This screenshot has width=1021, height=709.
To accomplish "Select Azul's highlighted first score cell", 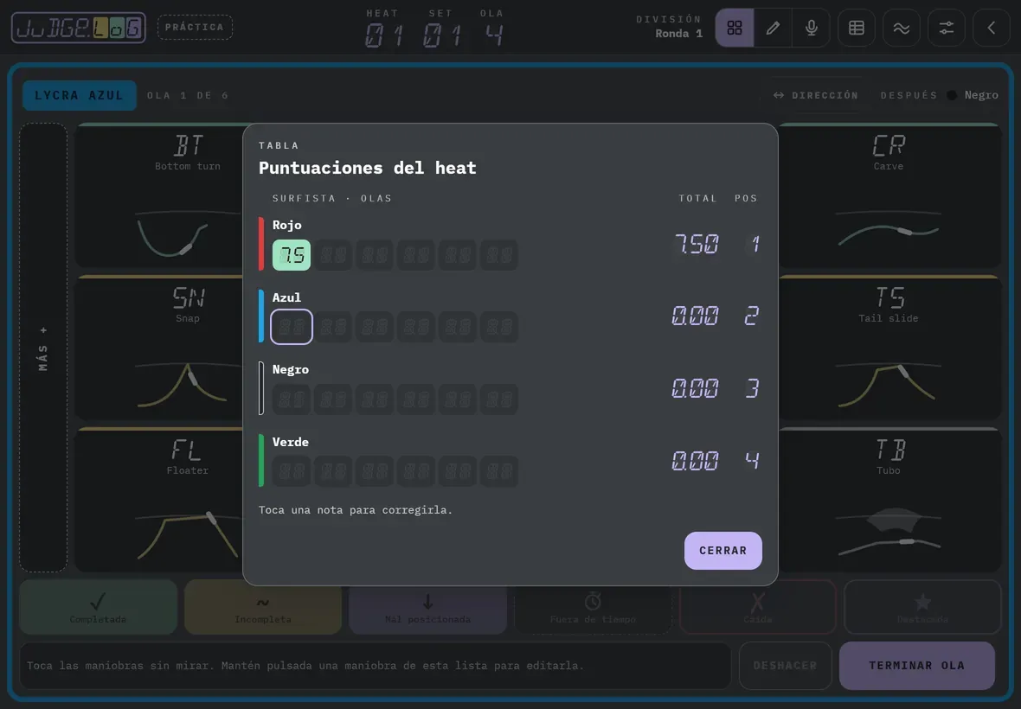I will [x=291, y=327].
